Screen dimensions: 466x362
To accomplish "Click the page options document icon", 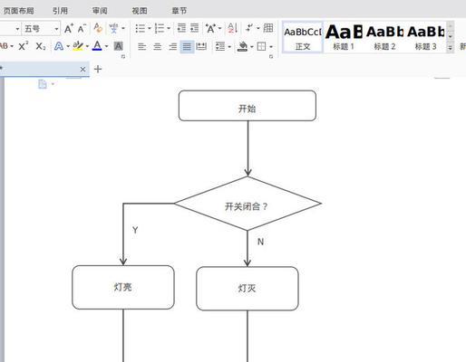I will click(x=43, y=84).
